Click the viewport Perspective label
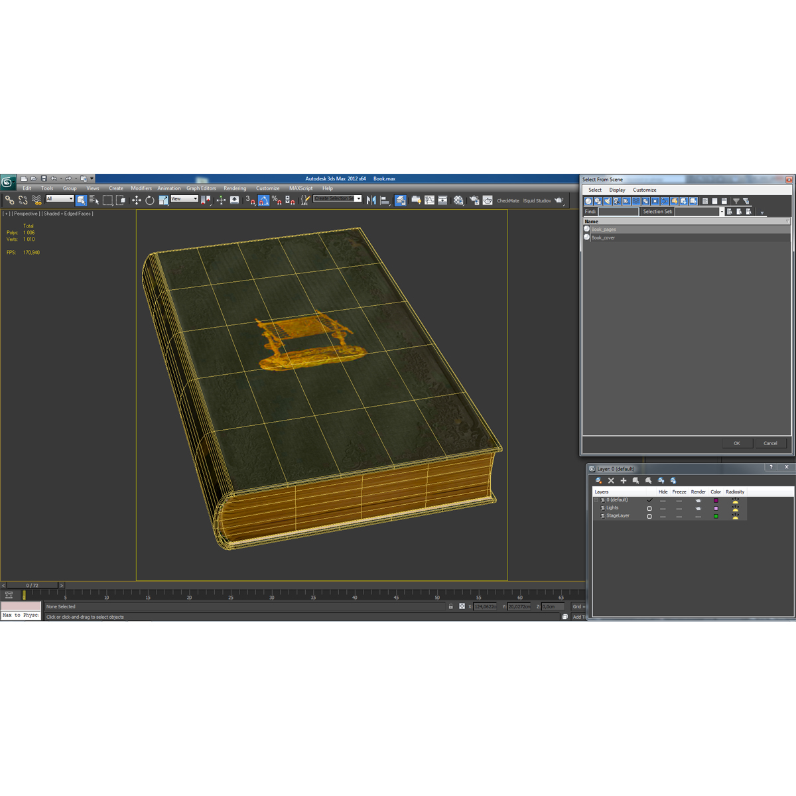Image resolution: width=796 pixels, height=796 pixels. (x=26, y=214)
